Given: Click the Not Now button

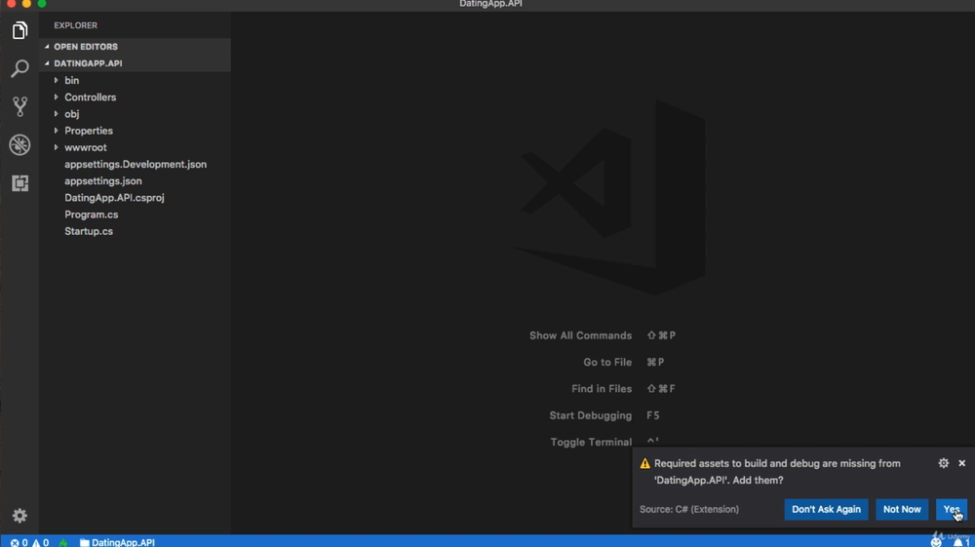Looking at the screenshot, I should [902, 509].
